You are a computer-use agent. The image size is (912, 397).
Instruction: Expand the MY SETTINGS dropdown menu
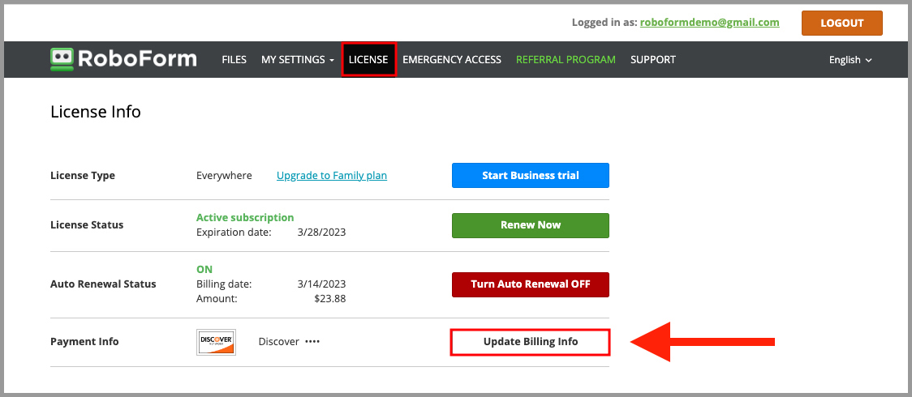[297, 59]
